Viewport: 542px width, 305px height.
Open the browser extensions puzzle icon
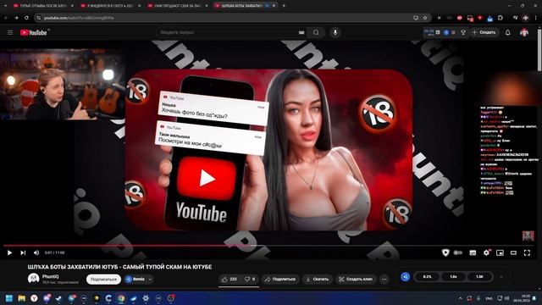[501, 18]
